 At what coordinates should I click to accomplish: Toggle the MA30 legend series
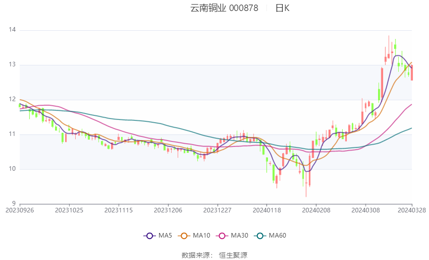(x=232, y=236)
